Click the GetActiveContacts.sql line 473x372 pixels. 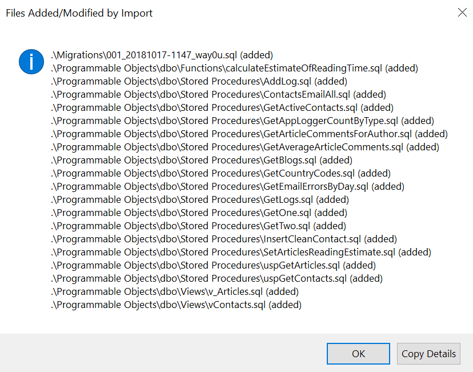coord(222,107)
